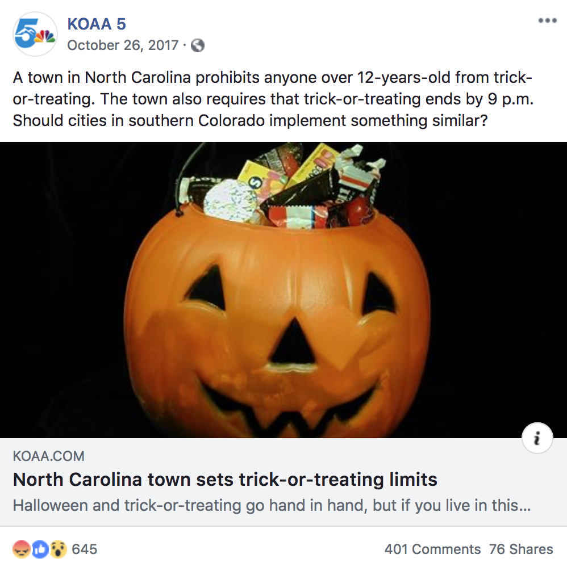View the 76 Shares list
This screenshot has width=567, height=571.
pyautogui.click(x=521, y=549)
